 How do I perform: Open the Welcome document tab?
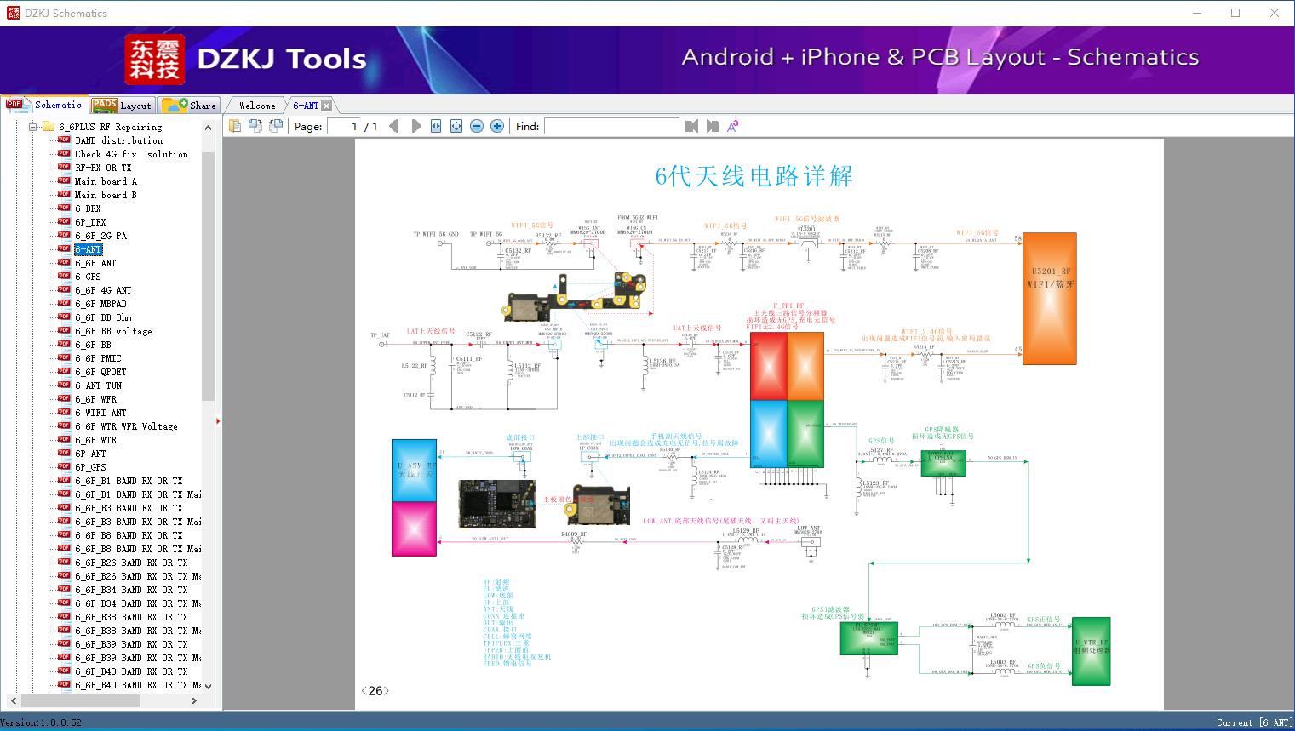pyautogui.click(x=256, y=106)
